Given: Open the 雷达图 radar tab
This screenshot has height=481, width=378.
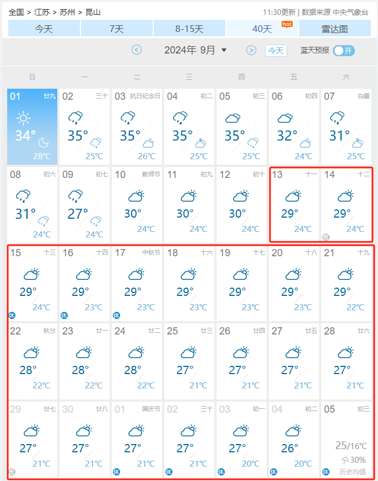Looking at the screenshot, I should click(x=334, y=29).
